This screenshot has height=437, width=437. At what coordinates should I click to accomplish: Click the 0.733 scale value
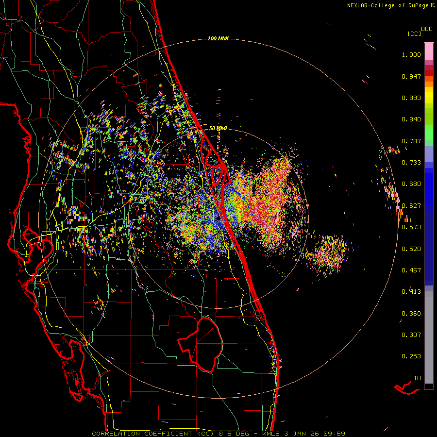click(x=411, y=163)
